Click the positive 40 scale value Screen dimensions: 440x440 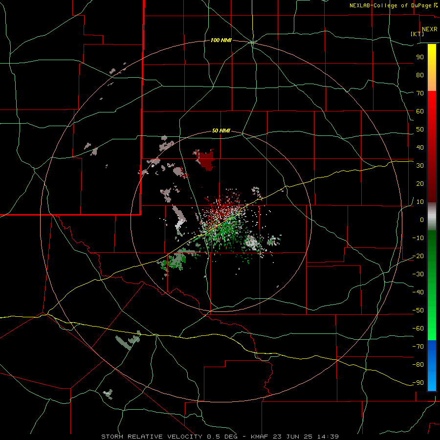[x=420, y=148]
